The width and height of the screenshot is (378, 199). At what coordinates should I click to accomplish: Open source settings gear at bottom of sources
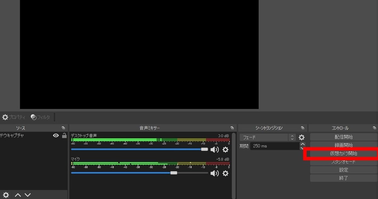point(6,195)
